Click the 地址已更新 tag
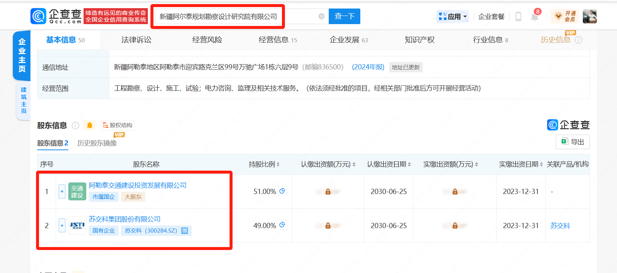The height and width of the screenshot is (273, 617). pyautogui.click(x=406, y=67)
